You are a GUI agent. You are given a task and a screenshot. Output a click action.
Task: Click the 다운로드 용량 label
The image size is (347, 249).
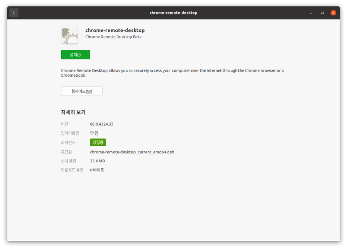[x=72, y=170]
